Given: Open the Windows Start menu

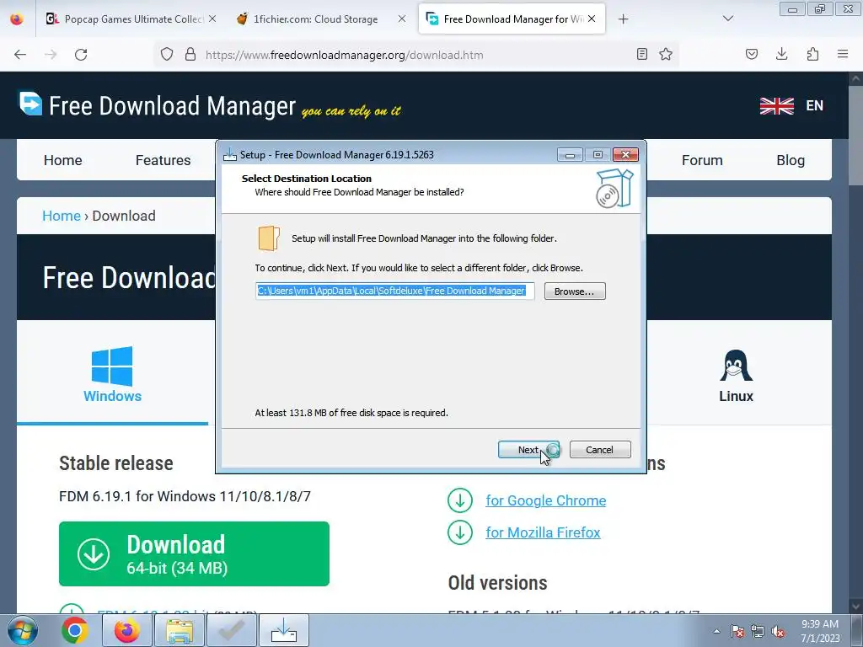Looking at the screenshot, I should click(23, 630).
